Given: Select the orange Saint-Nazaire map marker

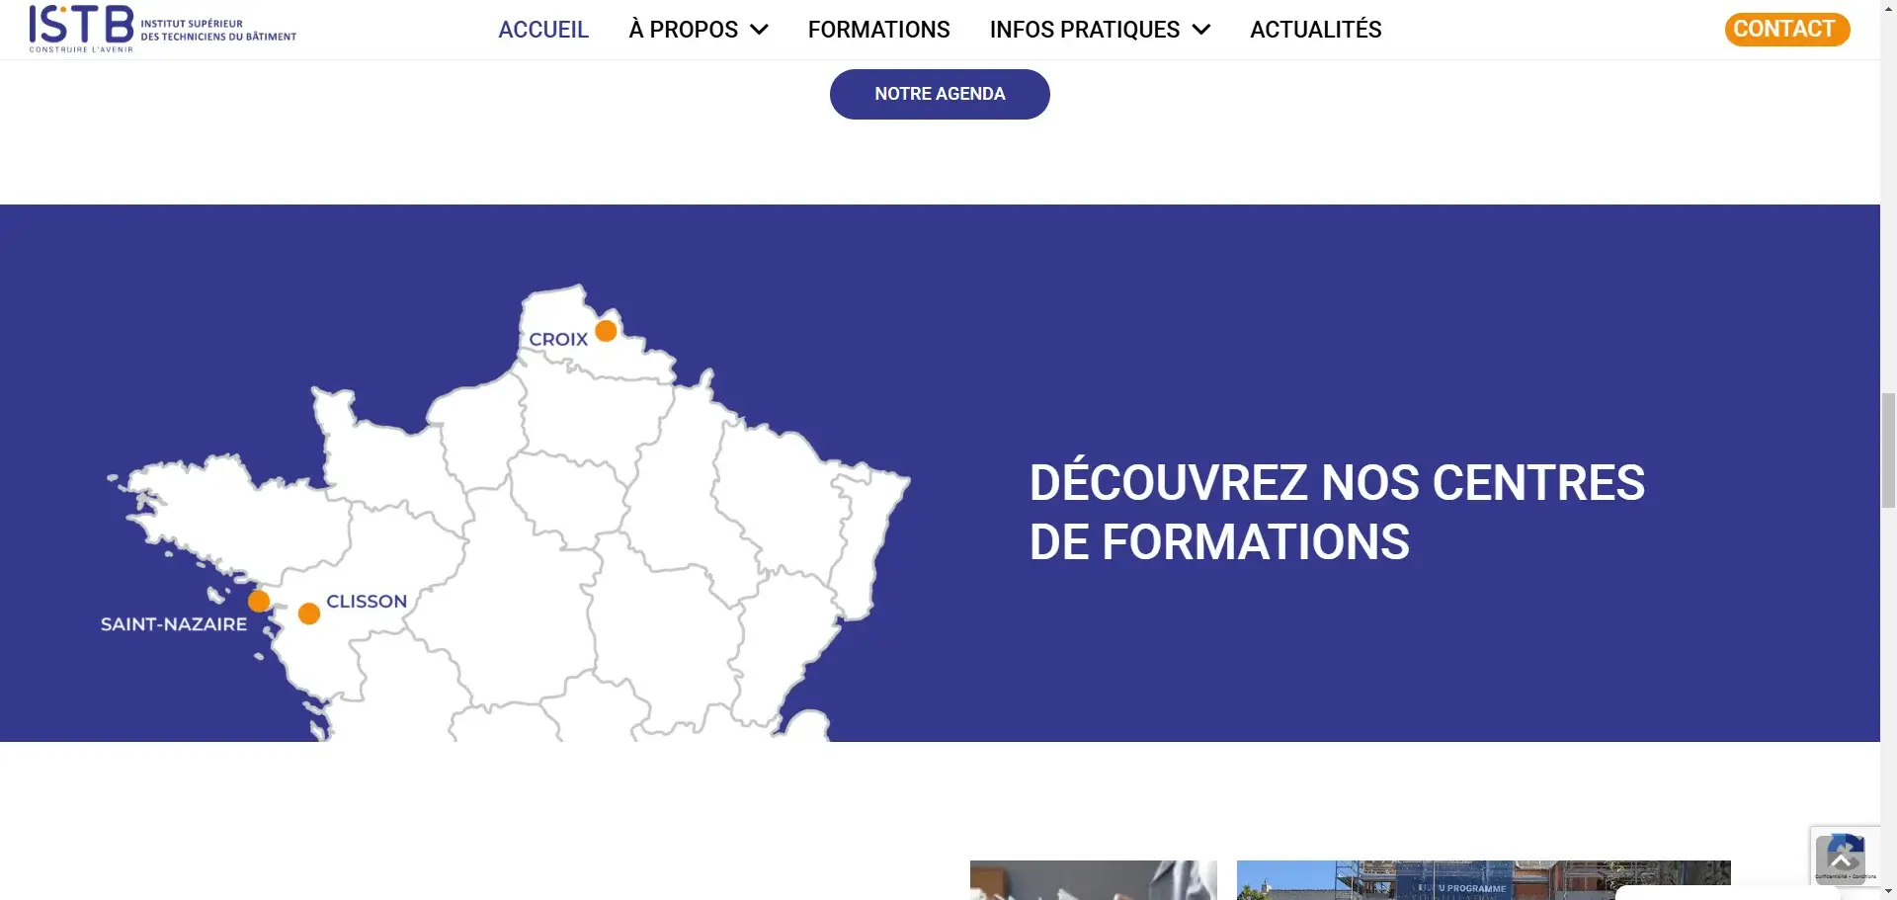Looking at the screenshot, I should [x=259, y=601].
